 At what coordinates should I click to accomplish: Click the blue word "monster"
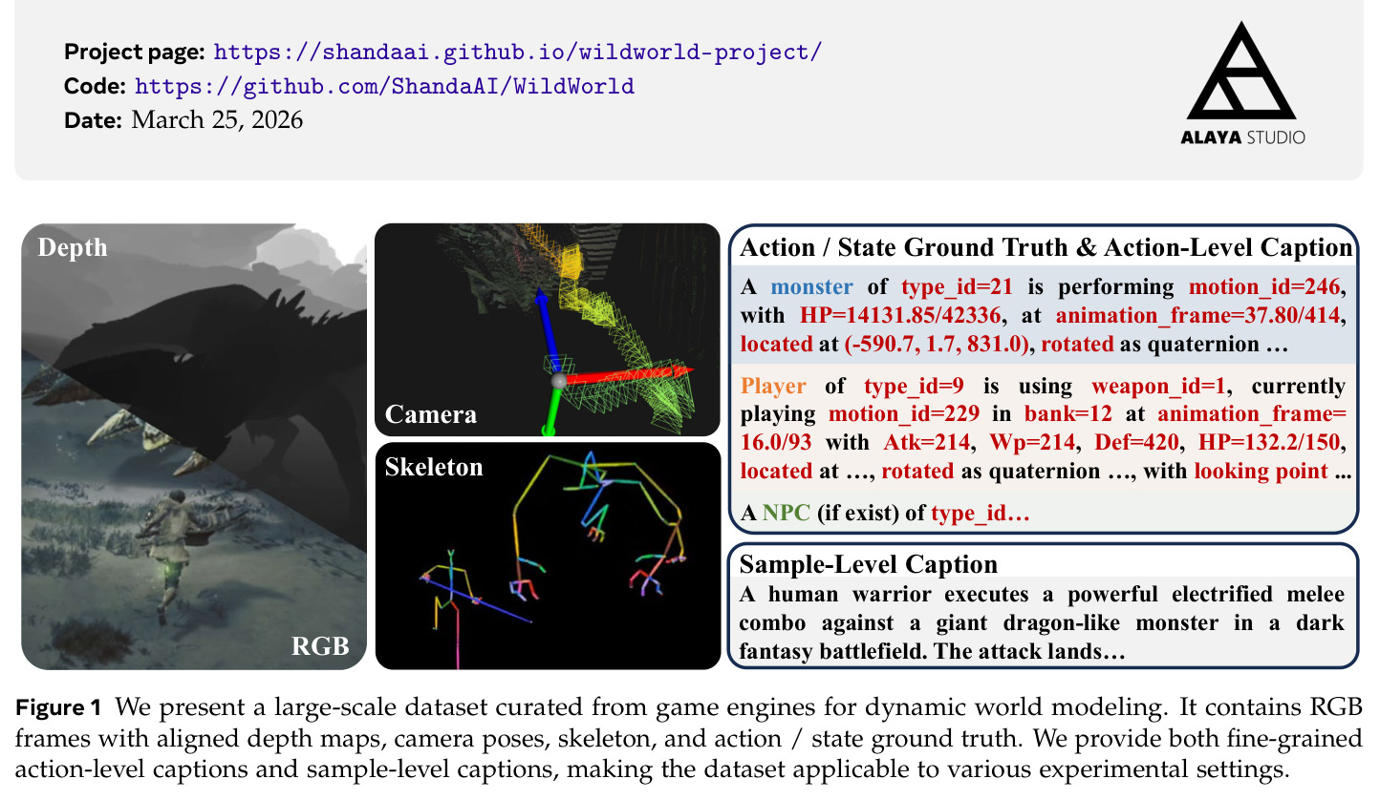tap(810, 286)
